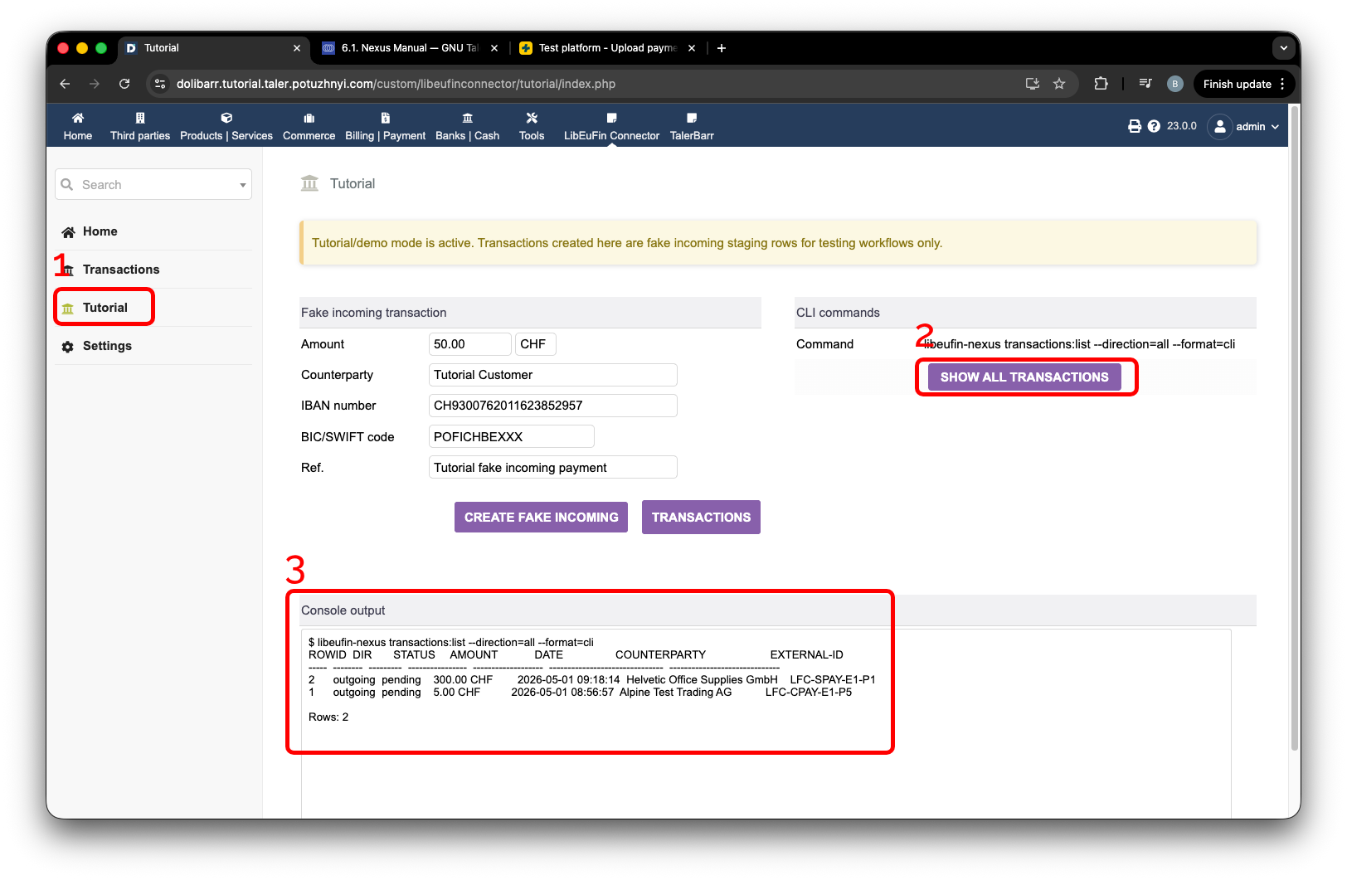The width and height of the screenshot is (1347, 880).
Task: Open the help question mark icon
Action: point(1154,126)
